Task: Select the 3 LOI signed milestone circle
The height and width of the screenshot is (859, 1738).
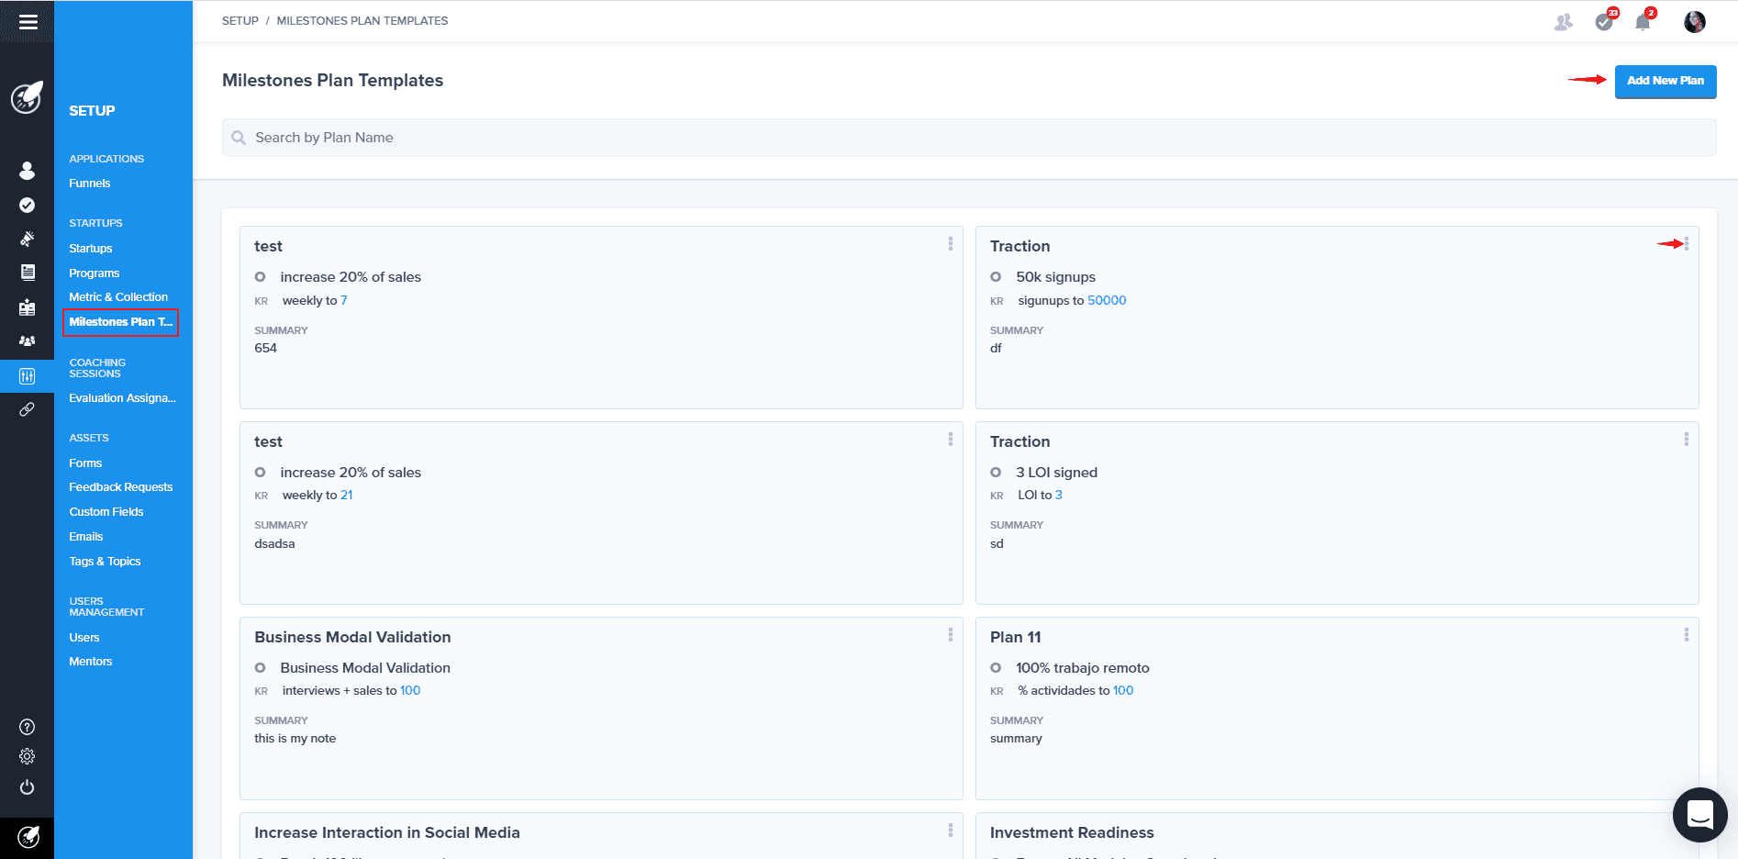Action: (x=996, y=473)
